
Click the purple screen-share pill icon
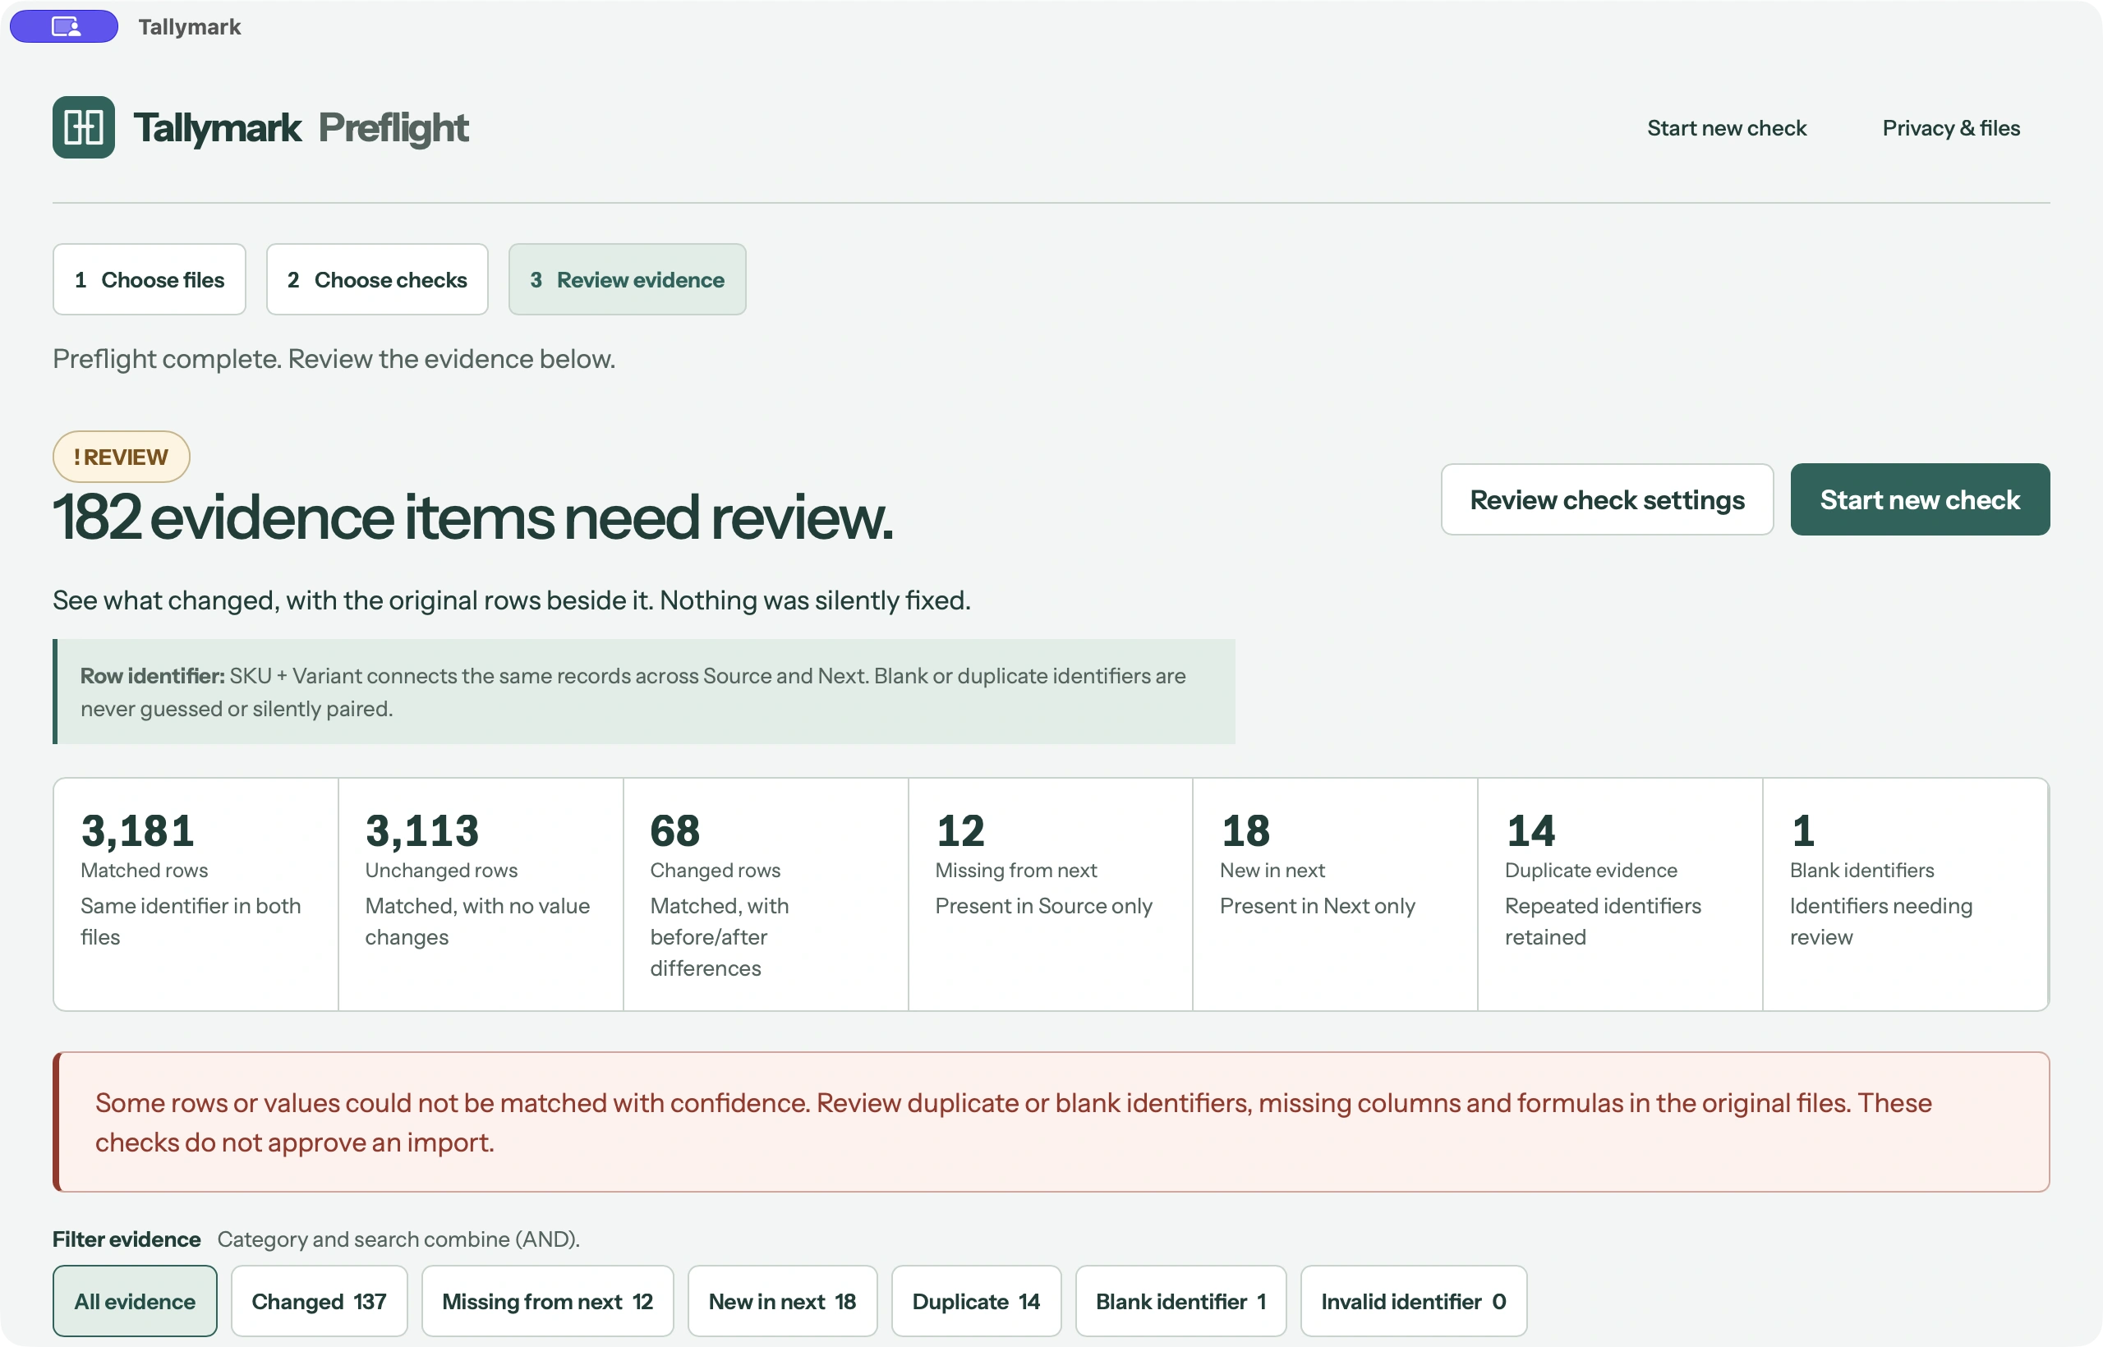(x=64, y=26)
